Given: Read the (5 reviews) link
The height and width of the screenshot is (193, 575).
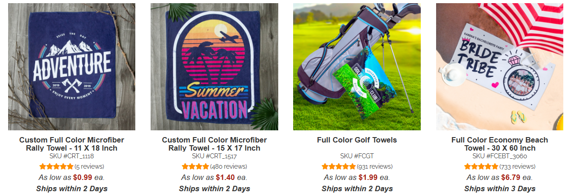Looking at the screenshot, I should (x=89, y=166).
